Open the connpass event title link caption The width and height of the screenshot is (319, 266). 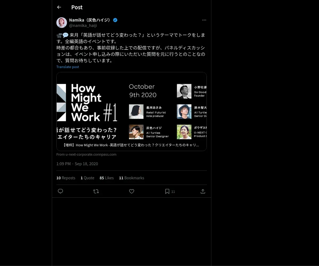tap(131, 145)
